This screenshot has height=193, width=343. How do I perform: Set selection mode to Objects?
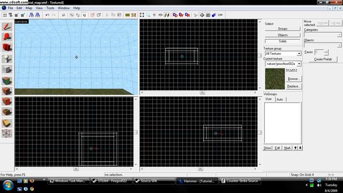click(282, 35)
